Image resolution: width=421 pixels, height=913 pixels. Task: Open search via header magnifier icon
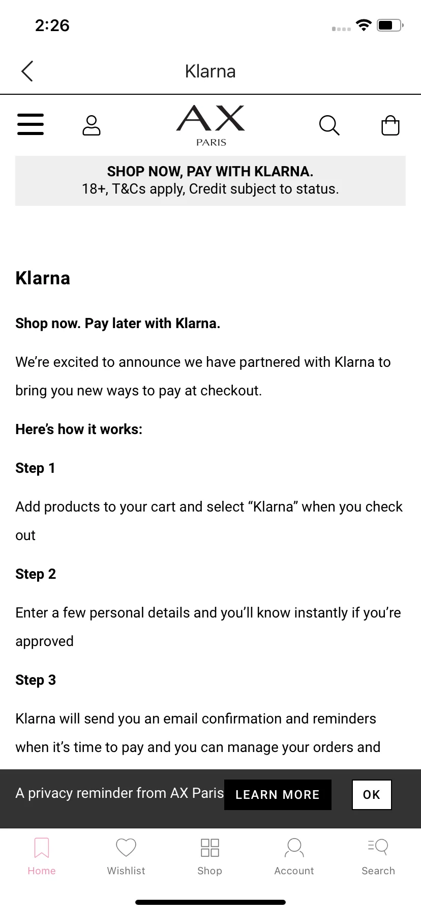click(x=329, y=125)
